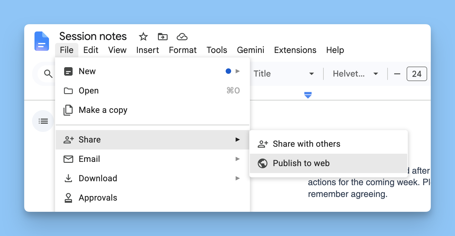Viewport: 455px width, 236px height.
Task: Click the Google Docs home icon
Action: click(42, 41)
